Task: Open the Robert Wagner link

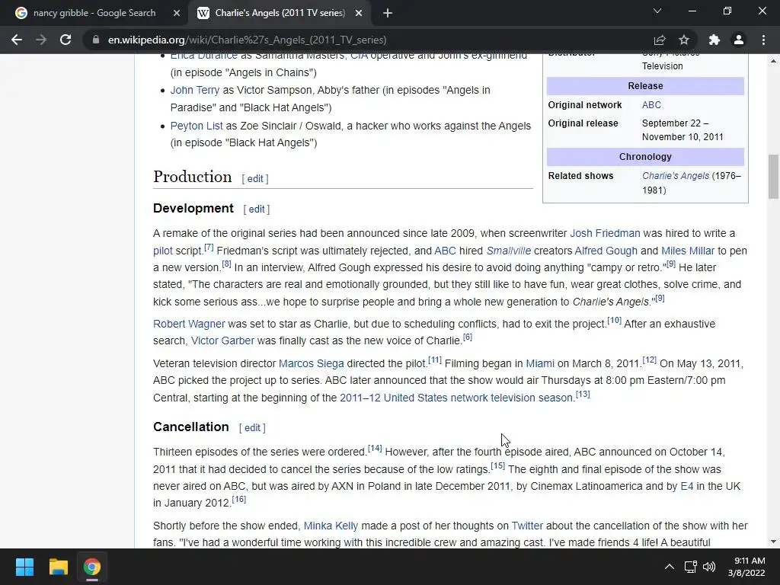Action: click(189, 324)
